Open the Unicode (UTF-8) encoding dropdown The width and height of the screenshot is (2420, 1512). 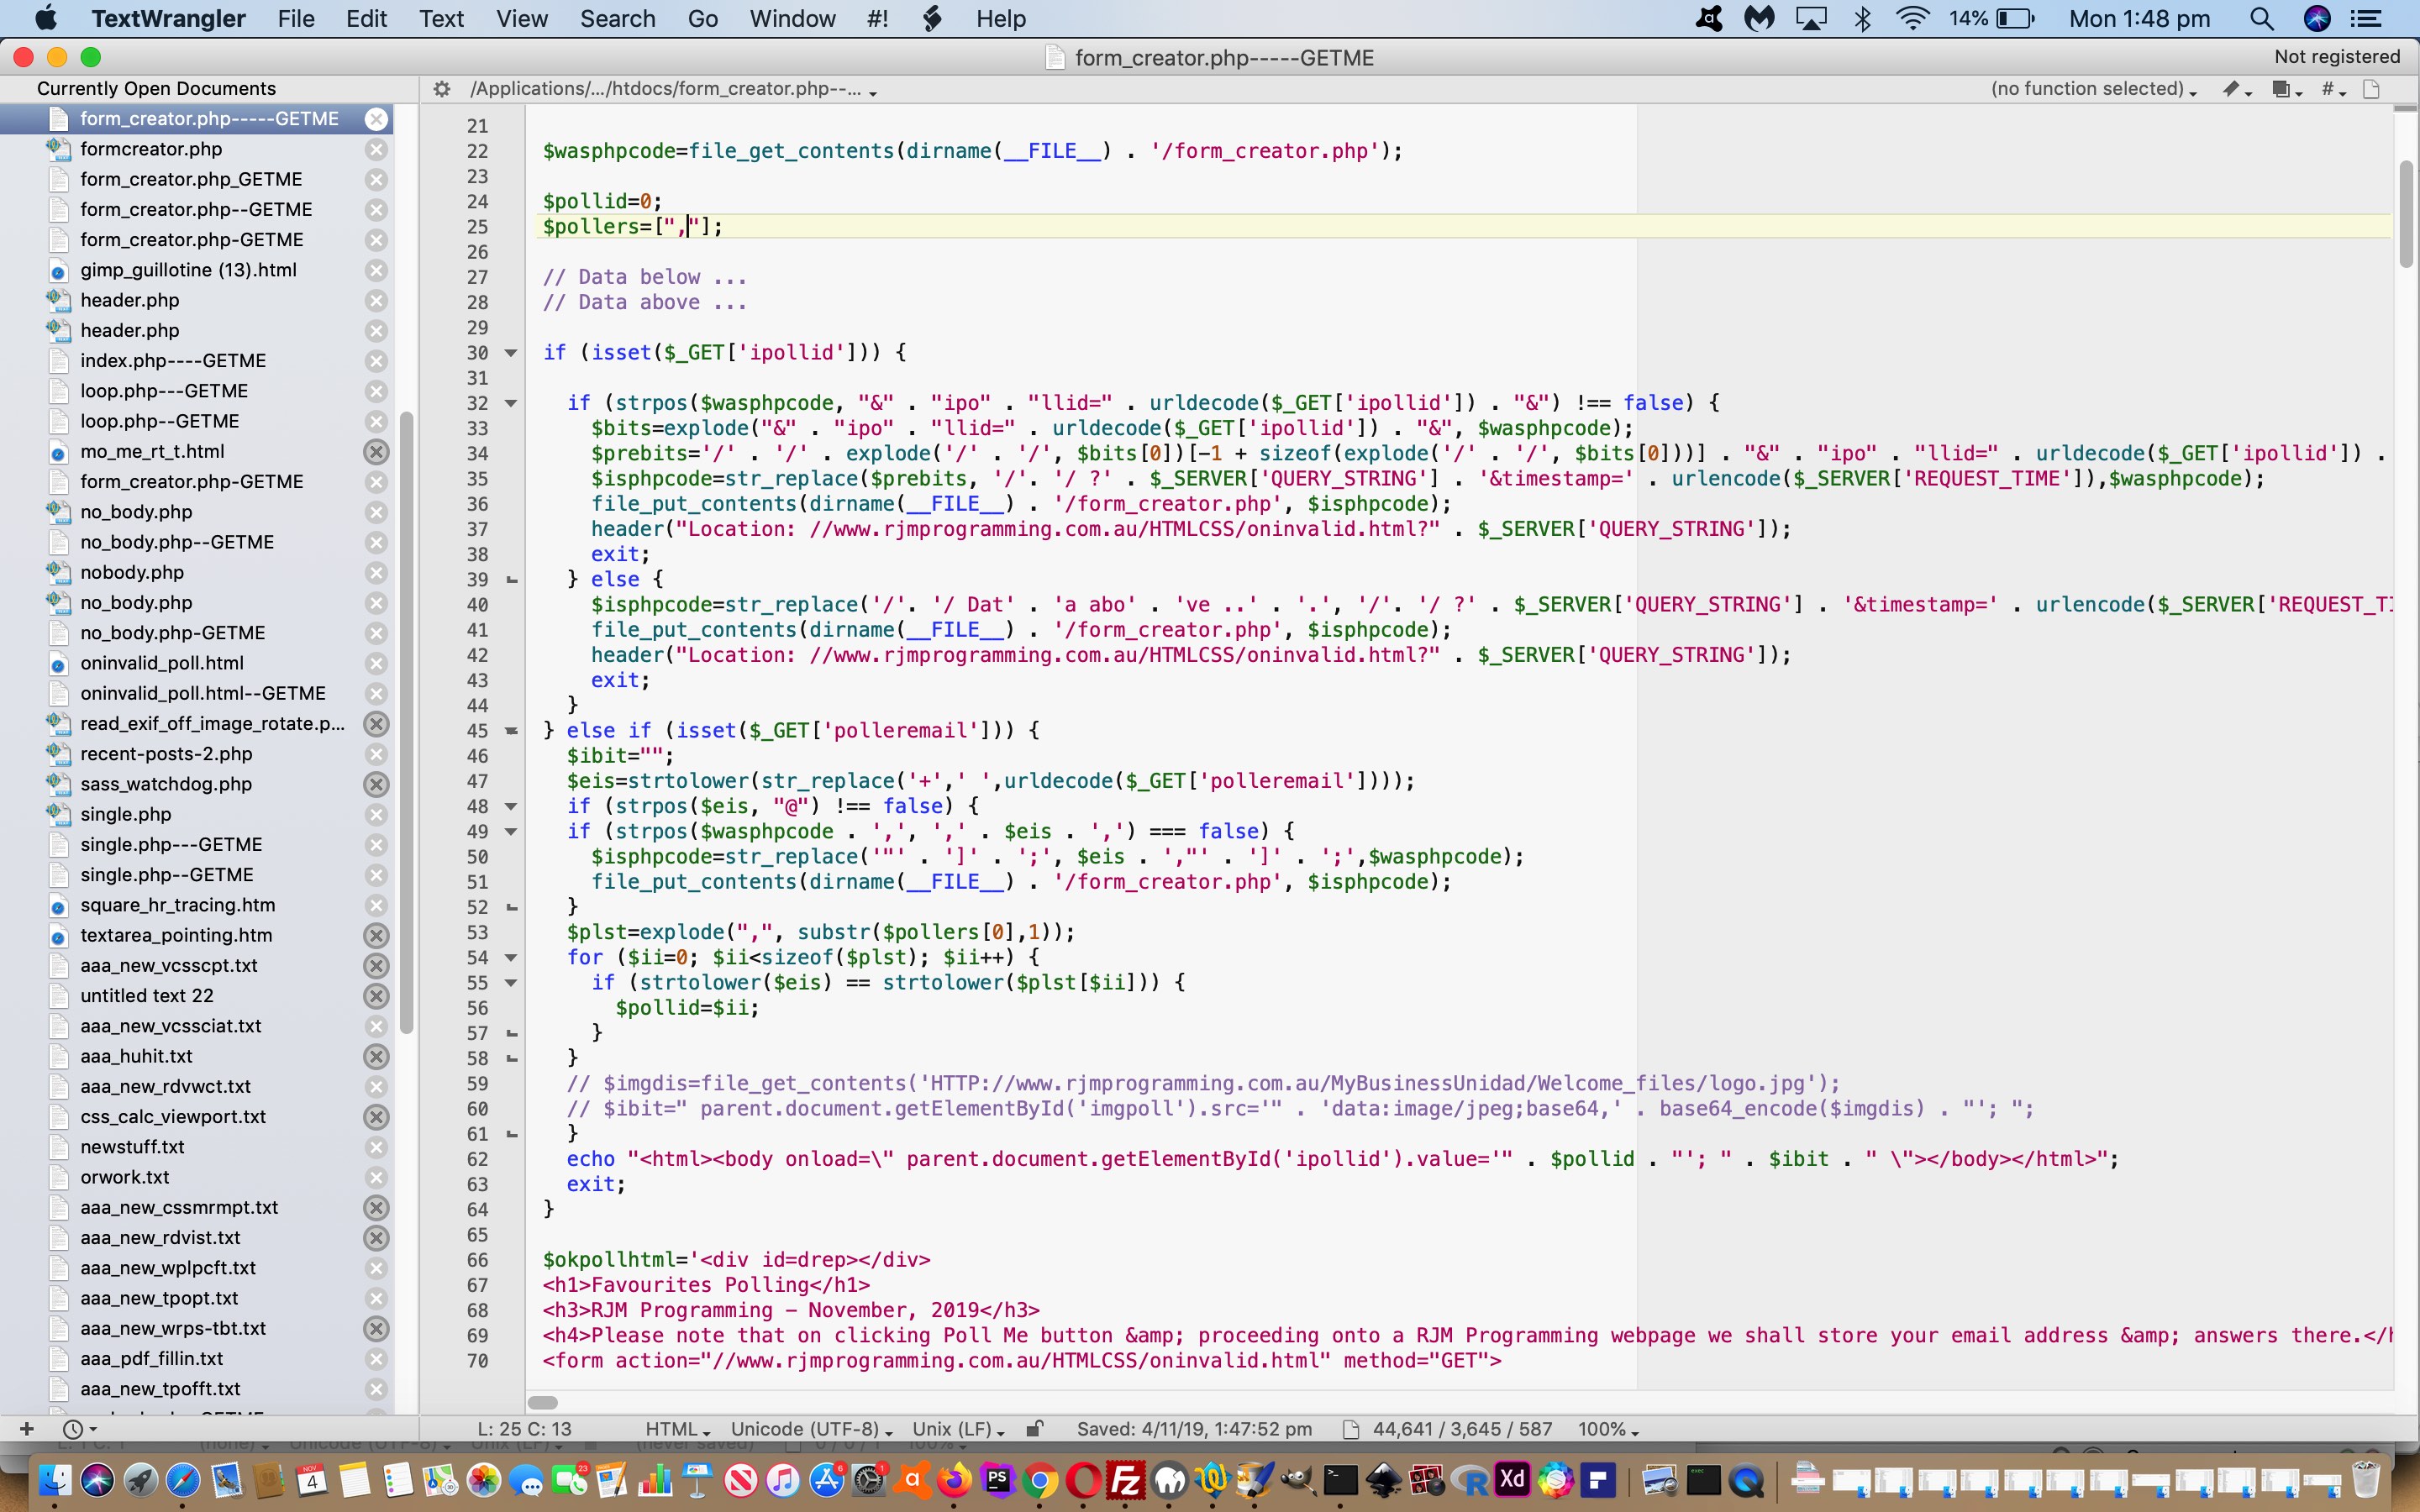click(x=811, y=1429)
